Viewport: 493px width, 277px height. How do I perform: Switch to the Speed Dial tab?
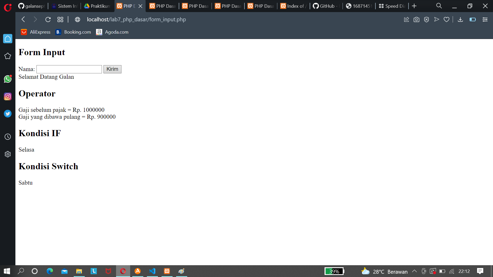[392, 6]
